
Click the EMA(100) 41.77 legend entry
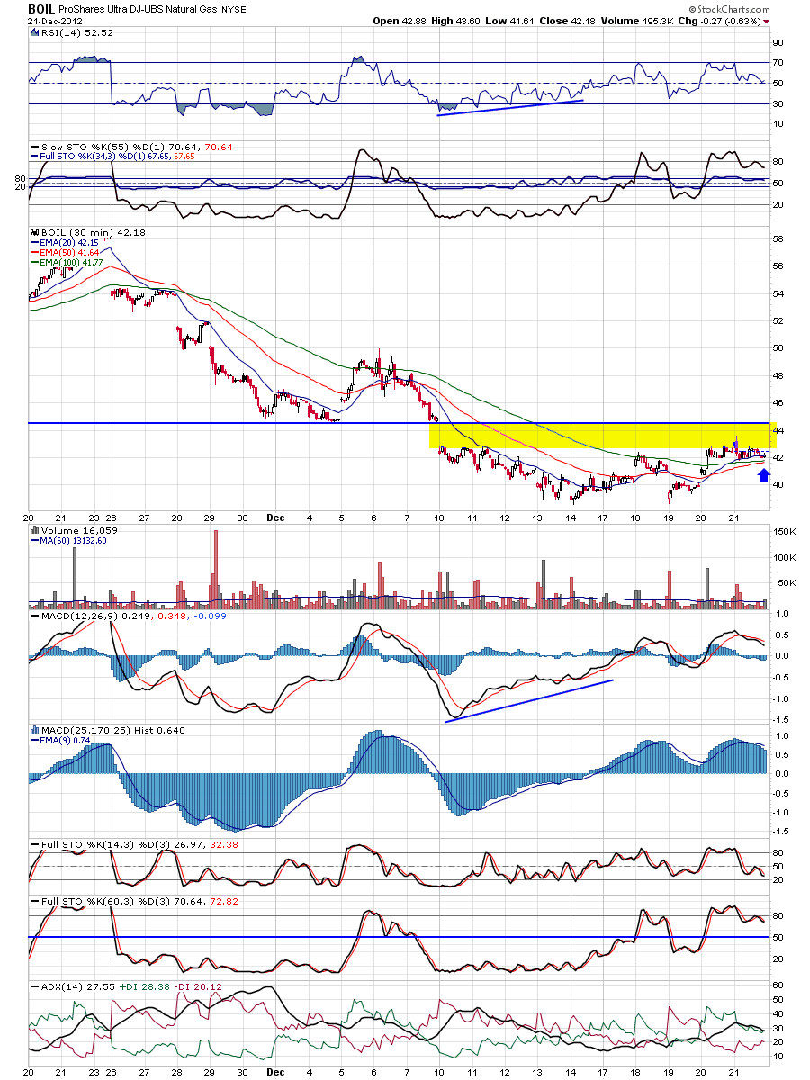[x=66, y=262]
